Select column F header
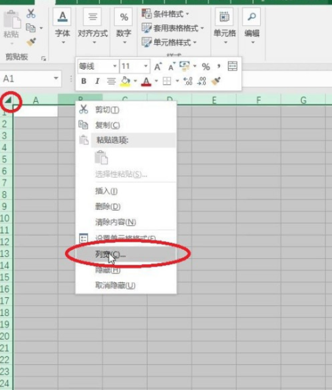The height and width of the screenshot is (390, 332). tap(258, 100)
